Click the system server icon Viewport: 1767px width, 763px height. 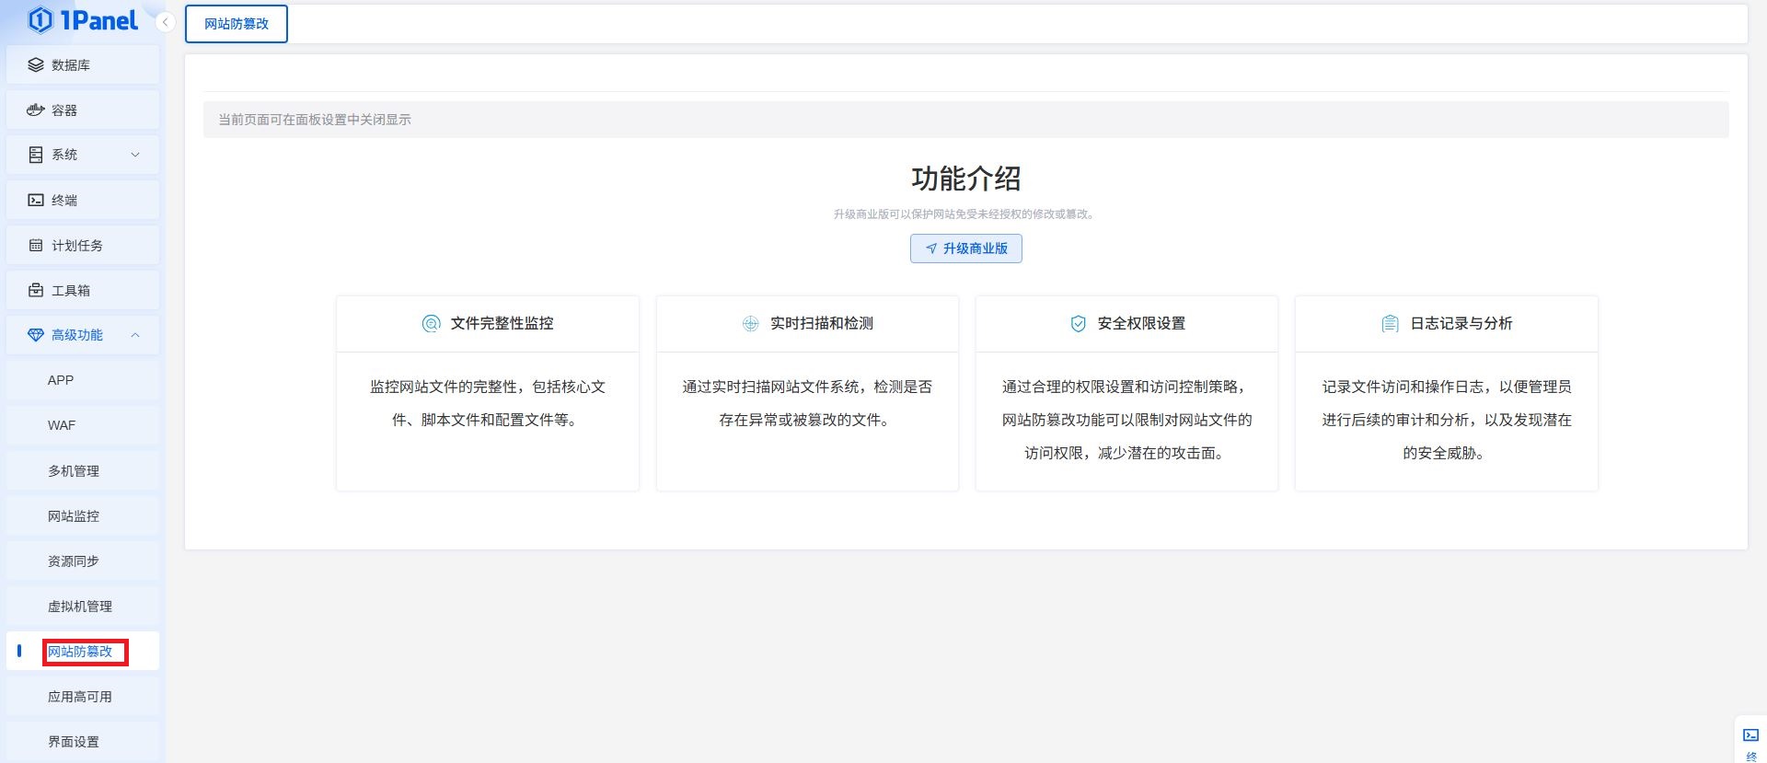(36, 155)
